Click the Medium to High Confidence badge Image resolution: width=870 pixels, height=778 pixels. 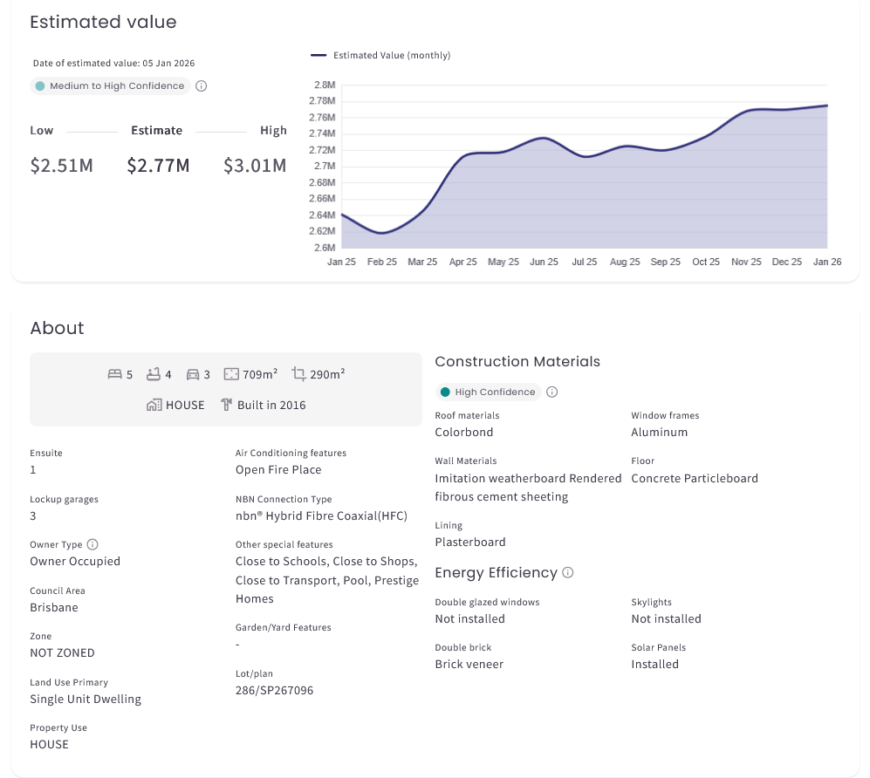pyautogui.click(x=110, y=86)
